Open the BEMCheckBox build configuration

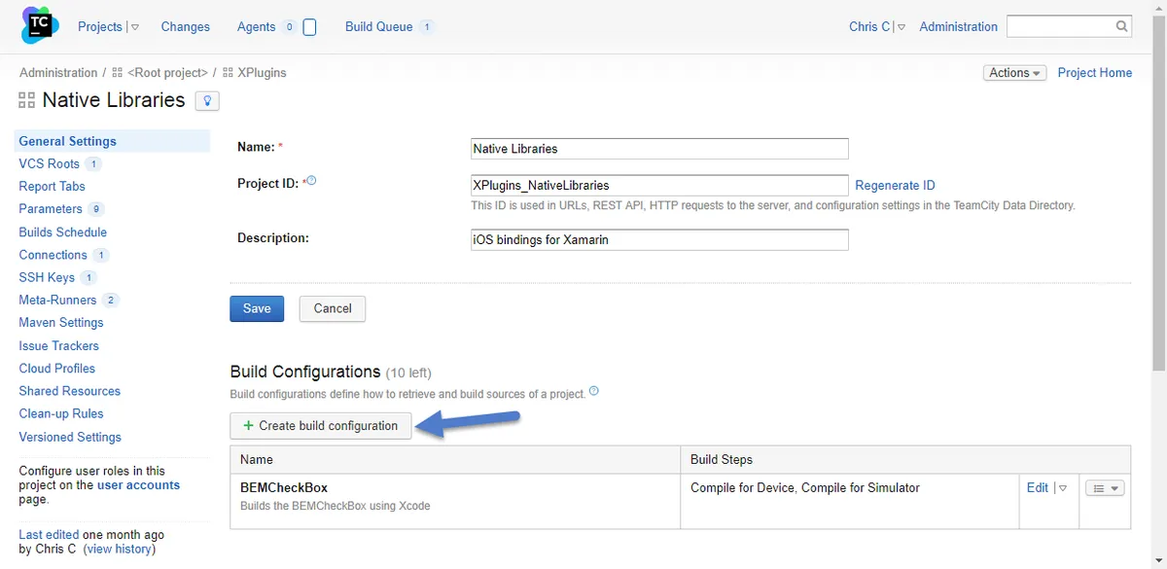284,487
